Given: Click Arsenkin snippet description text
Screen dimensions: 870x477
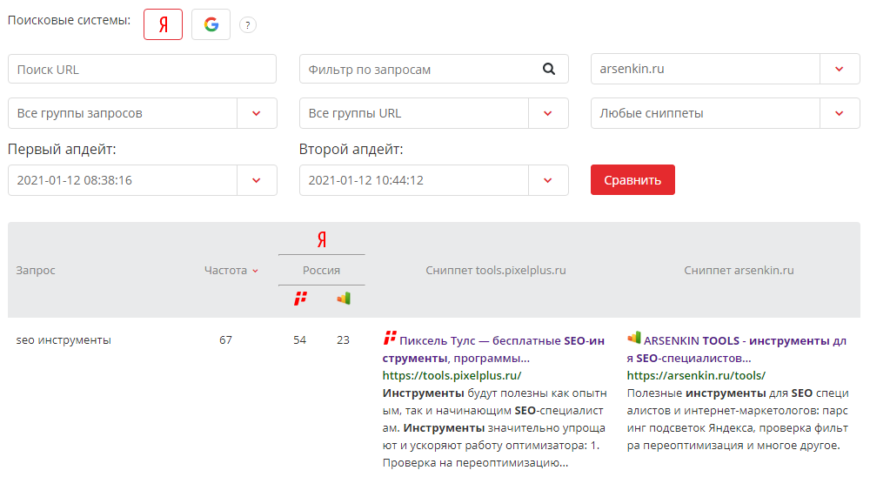Looking at the screenshot, I should coord(738,420).
